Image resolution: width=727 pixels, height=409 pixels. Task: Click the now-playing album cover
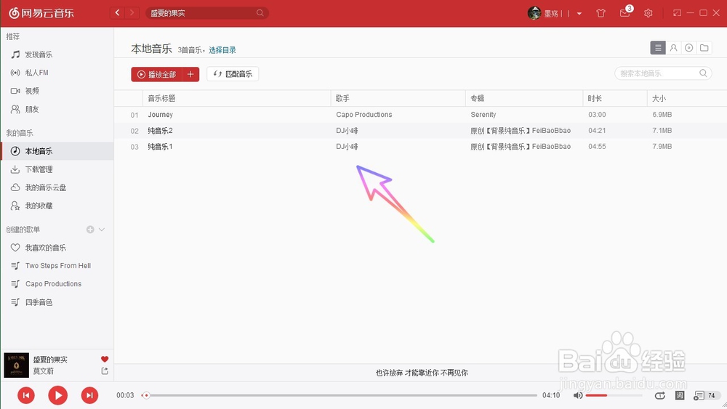coord(16,365)
